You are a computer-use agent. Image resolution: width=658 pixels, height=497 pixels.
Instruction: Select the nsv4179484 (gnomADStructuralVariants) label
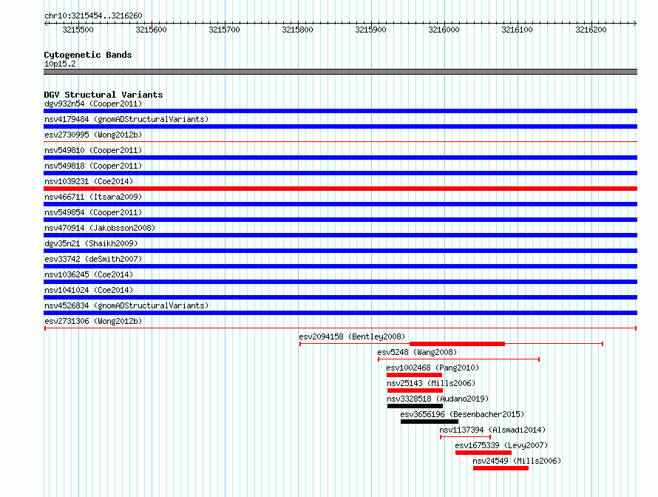(126, 119)
